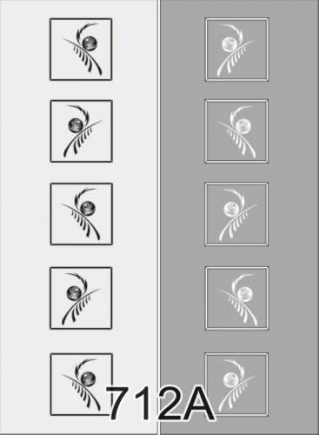Click the white sphere in first dark tile

click(229, 44)
